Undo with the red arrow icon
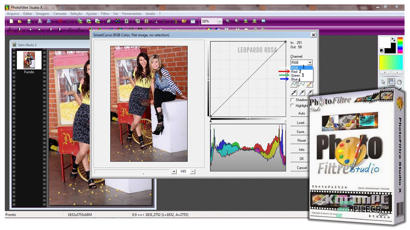410x230 pixels. (x=60, y=21)
